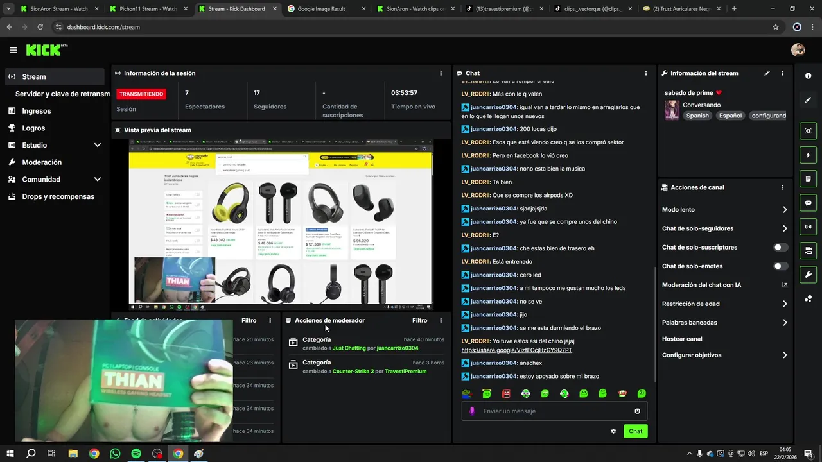Open Filtro in Acciones de moderador
This screenshot has width=822, height=462.
coord(420,320)
